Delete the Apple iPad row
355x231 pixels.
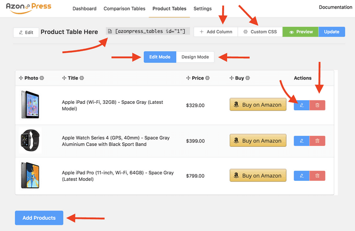(317, 105)
